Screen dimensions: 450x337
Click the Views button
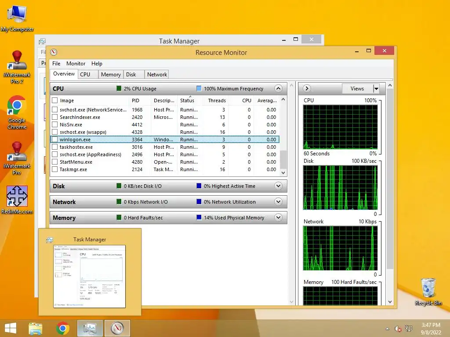pos(357,89)
